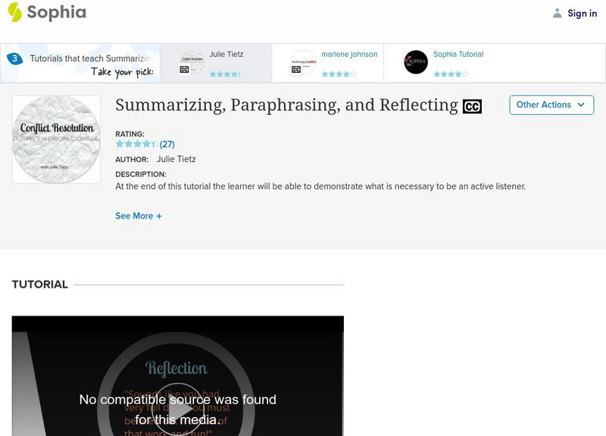This screenshot has width=606, height=436.
Task: Click the author name Julie Tietz
Action: (176, 159)
